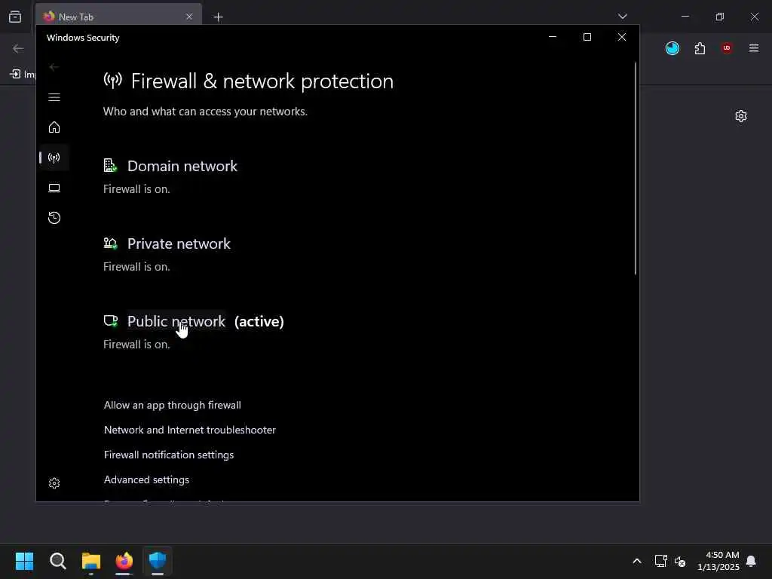Screen dimensions: 772x579
Task: Click Windows Security shield in taskbar
Action: pos(158,561)
